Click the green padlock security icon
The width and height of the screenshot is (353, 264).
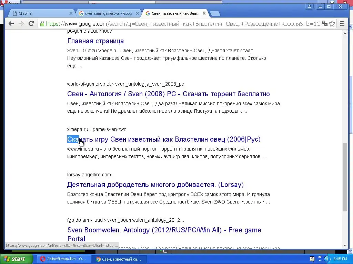42,24
